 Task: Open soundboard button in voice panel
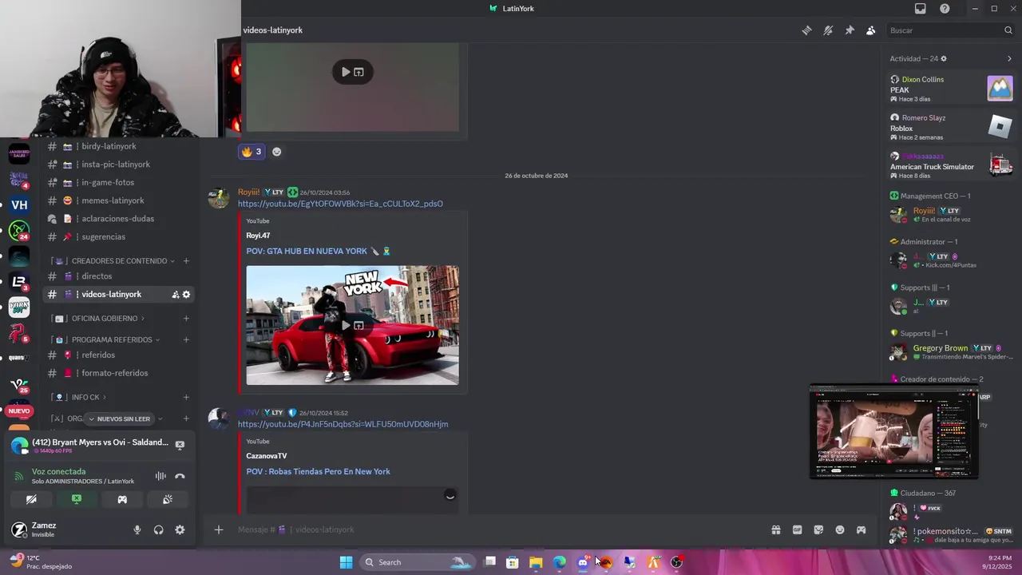(x=168, y=499)
